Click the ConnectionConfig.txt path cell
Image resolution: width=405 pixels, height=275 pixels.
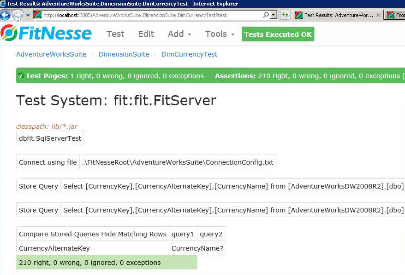pyautogui.click(x=178, y=162)
